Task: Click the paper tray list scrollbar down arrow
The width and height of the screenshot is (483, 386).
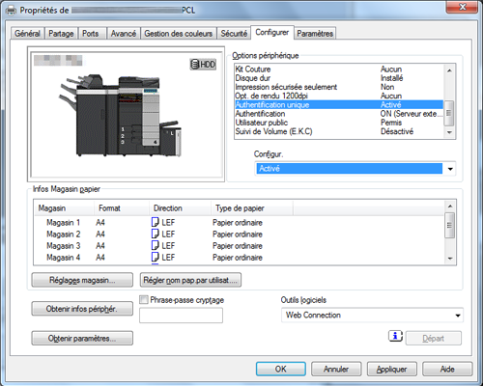Action: (x=450, y=259)
